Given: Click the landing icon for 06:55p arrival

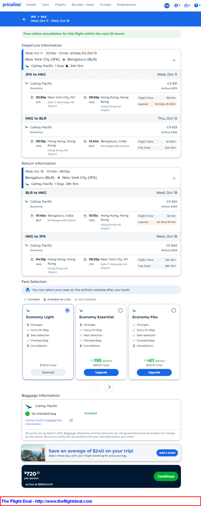Looking at the screenshot, I should [x=85, y=97].
